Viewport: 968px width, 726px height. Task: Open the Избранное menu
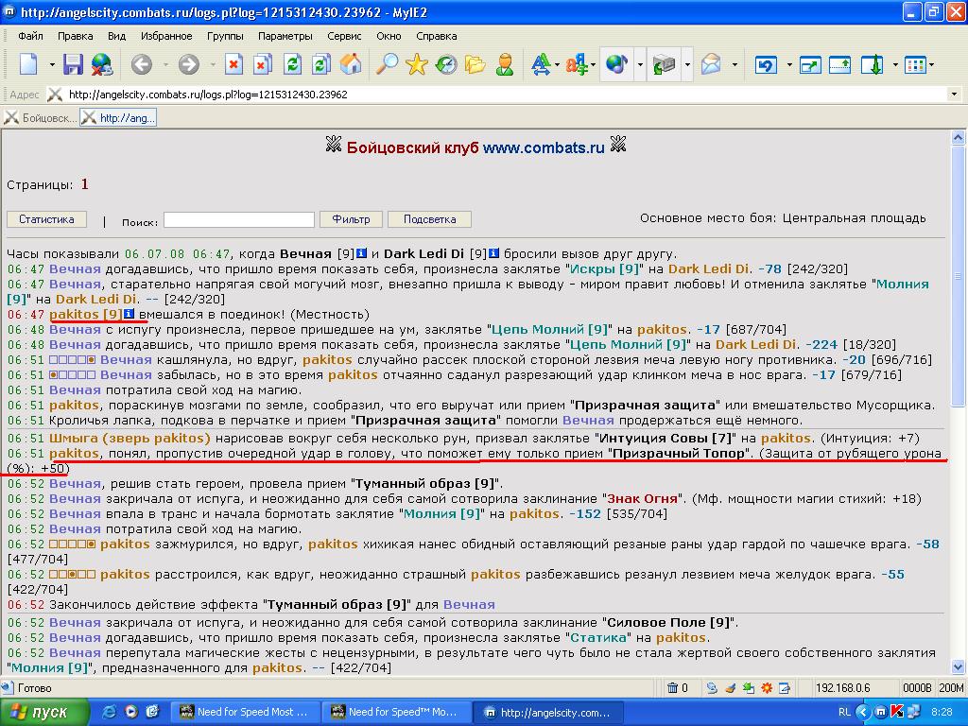pyautogui.click(x=166, y=36)
